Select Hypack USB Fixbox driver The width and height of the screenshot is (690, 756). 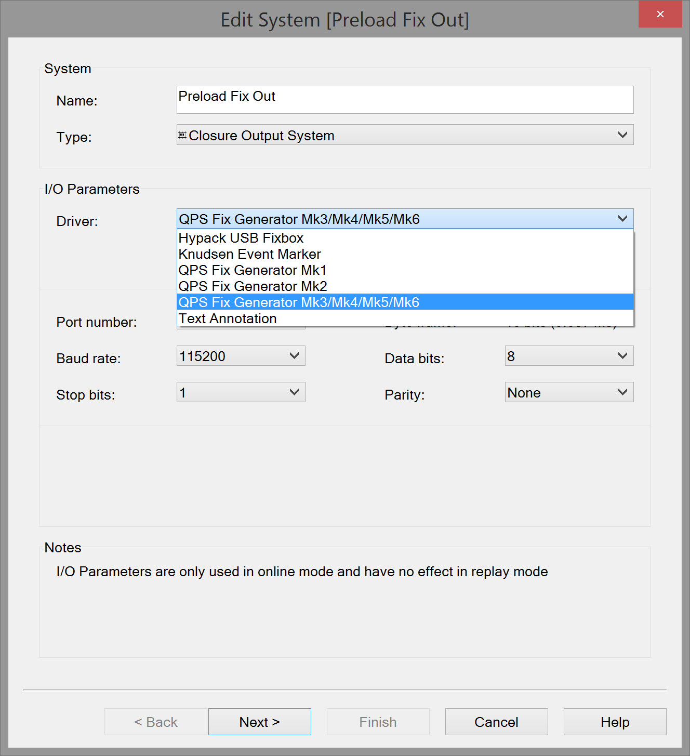(x=241, y=238)
